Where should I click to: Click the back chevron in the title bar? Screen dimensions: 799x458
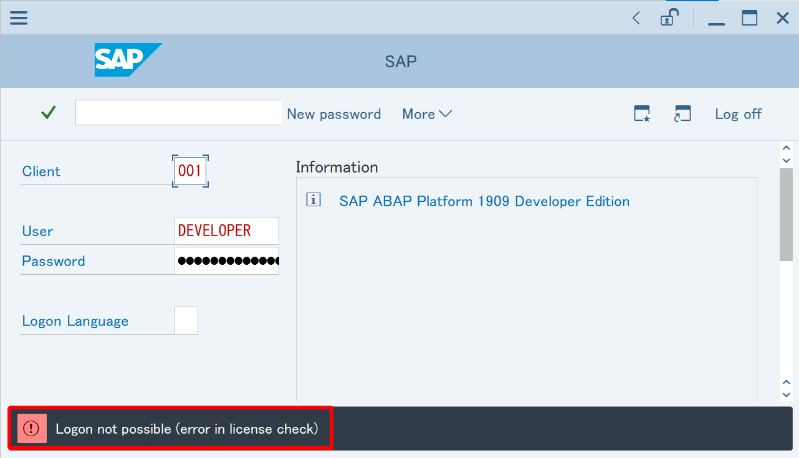[636, 18]
